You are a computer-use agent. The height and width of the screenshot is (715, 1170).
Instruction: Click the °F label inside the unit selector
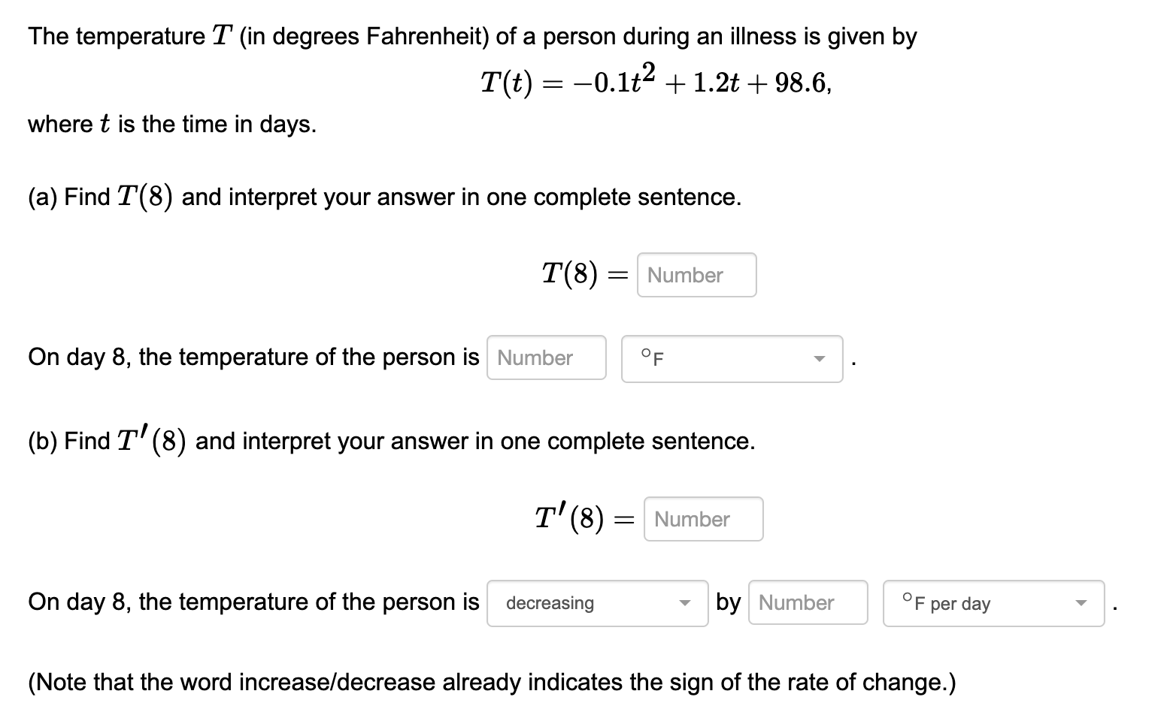pyautogui.click(x=651, y=357)
